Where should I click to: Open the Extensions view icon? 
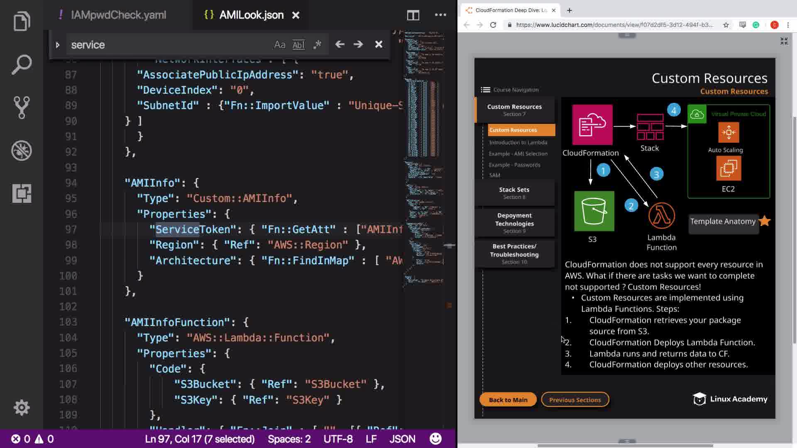click(x=22, y=193)
